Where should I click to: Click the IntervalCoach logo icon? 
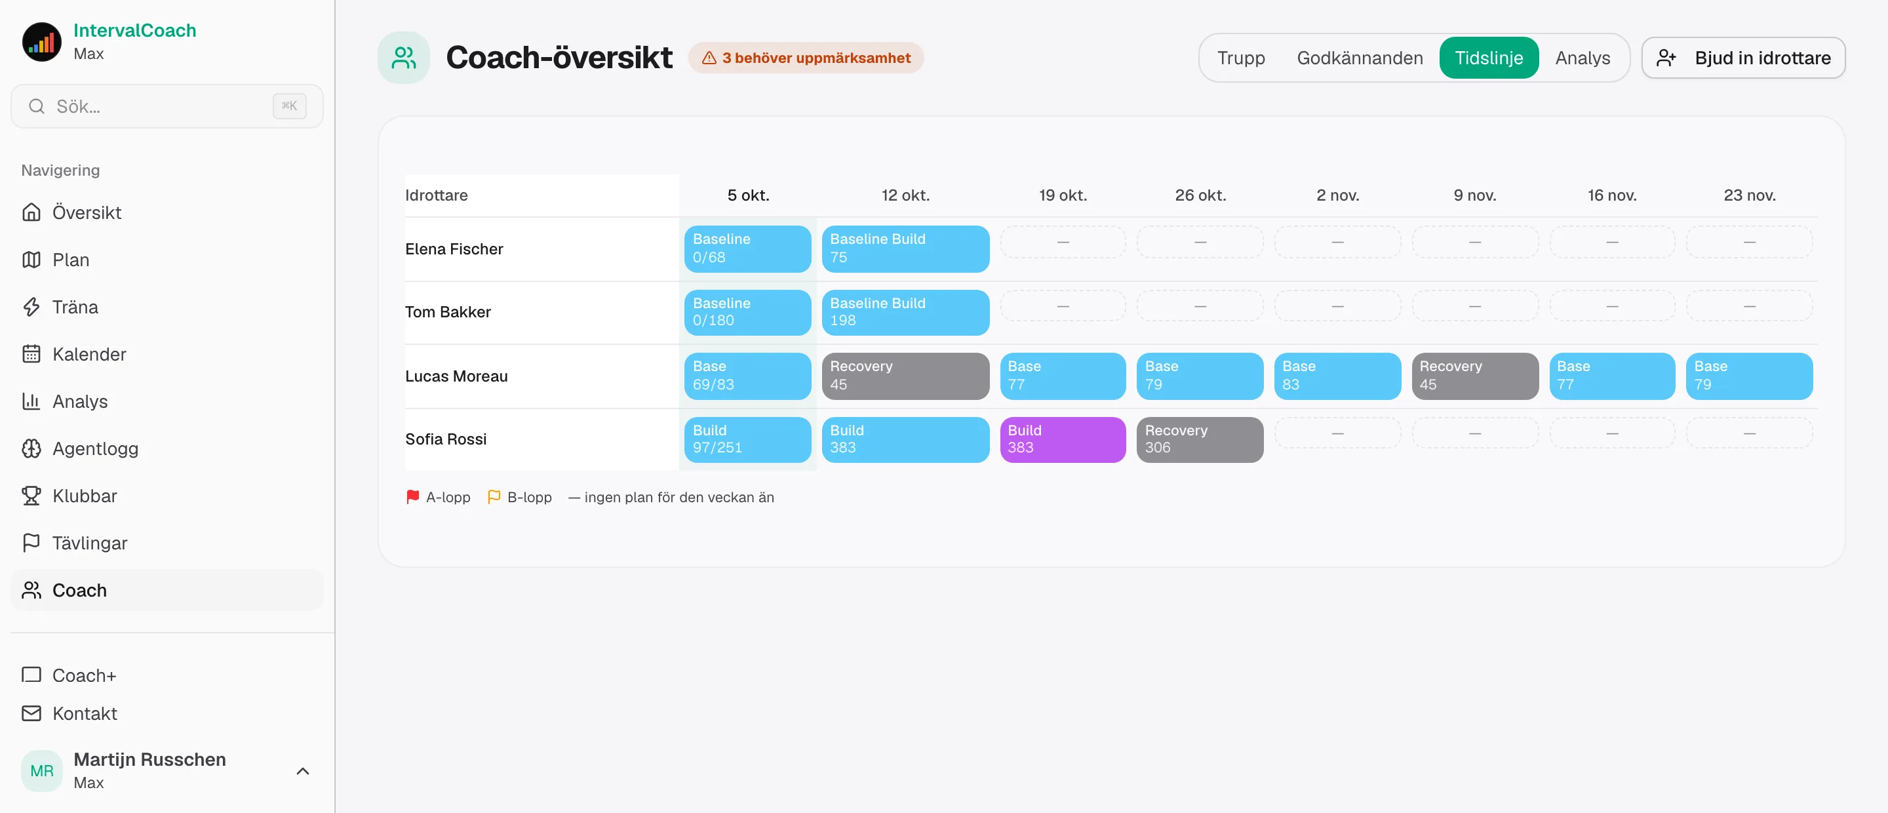[42, 42]
